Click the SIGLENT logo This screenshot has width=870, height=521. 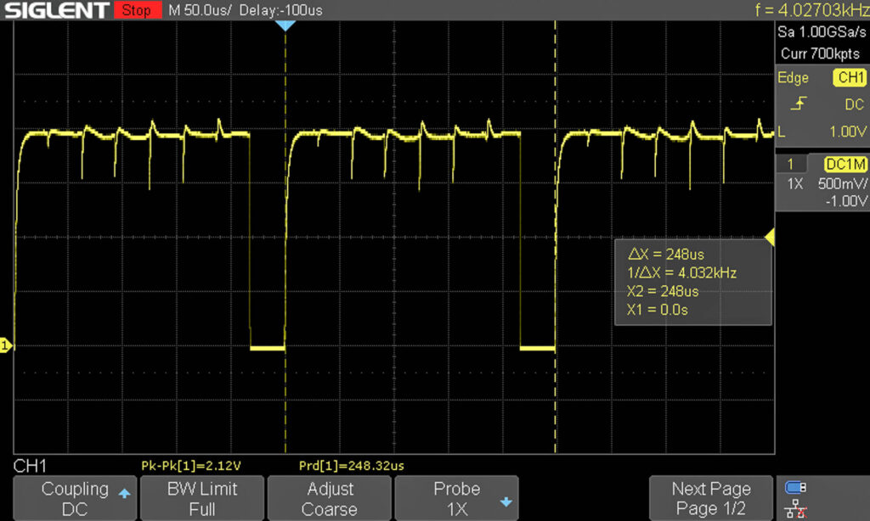point(56,10)
